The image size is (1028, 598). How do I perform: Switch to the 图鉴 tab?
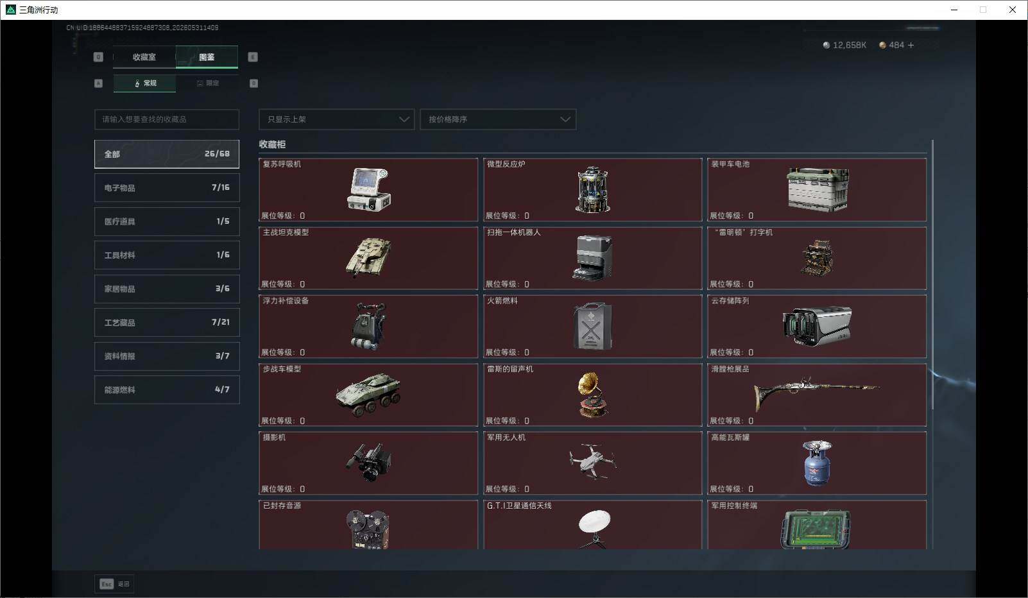(x=207, y=57)
